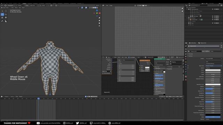The width and height of the screenshot is (223, 125).
Task: Click the 3D viewport pan hand icon
Action: [x=99, y=21]
